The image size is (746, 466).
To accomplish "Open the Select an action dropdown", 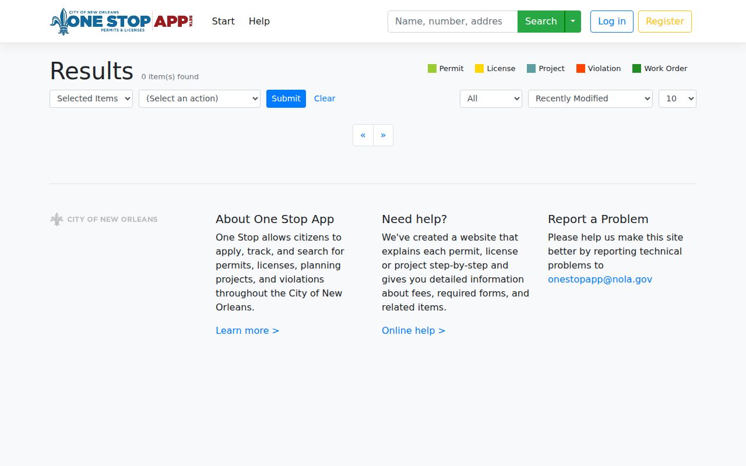I will 199,98.
